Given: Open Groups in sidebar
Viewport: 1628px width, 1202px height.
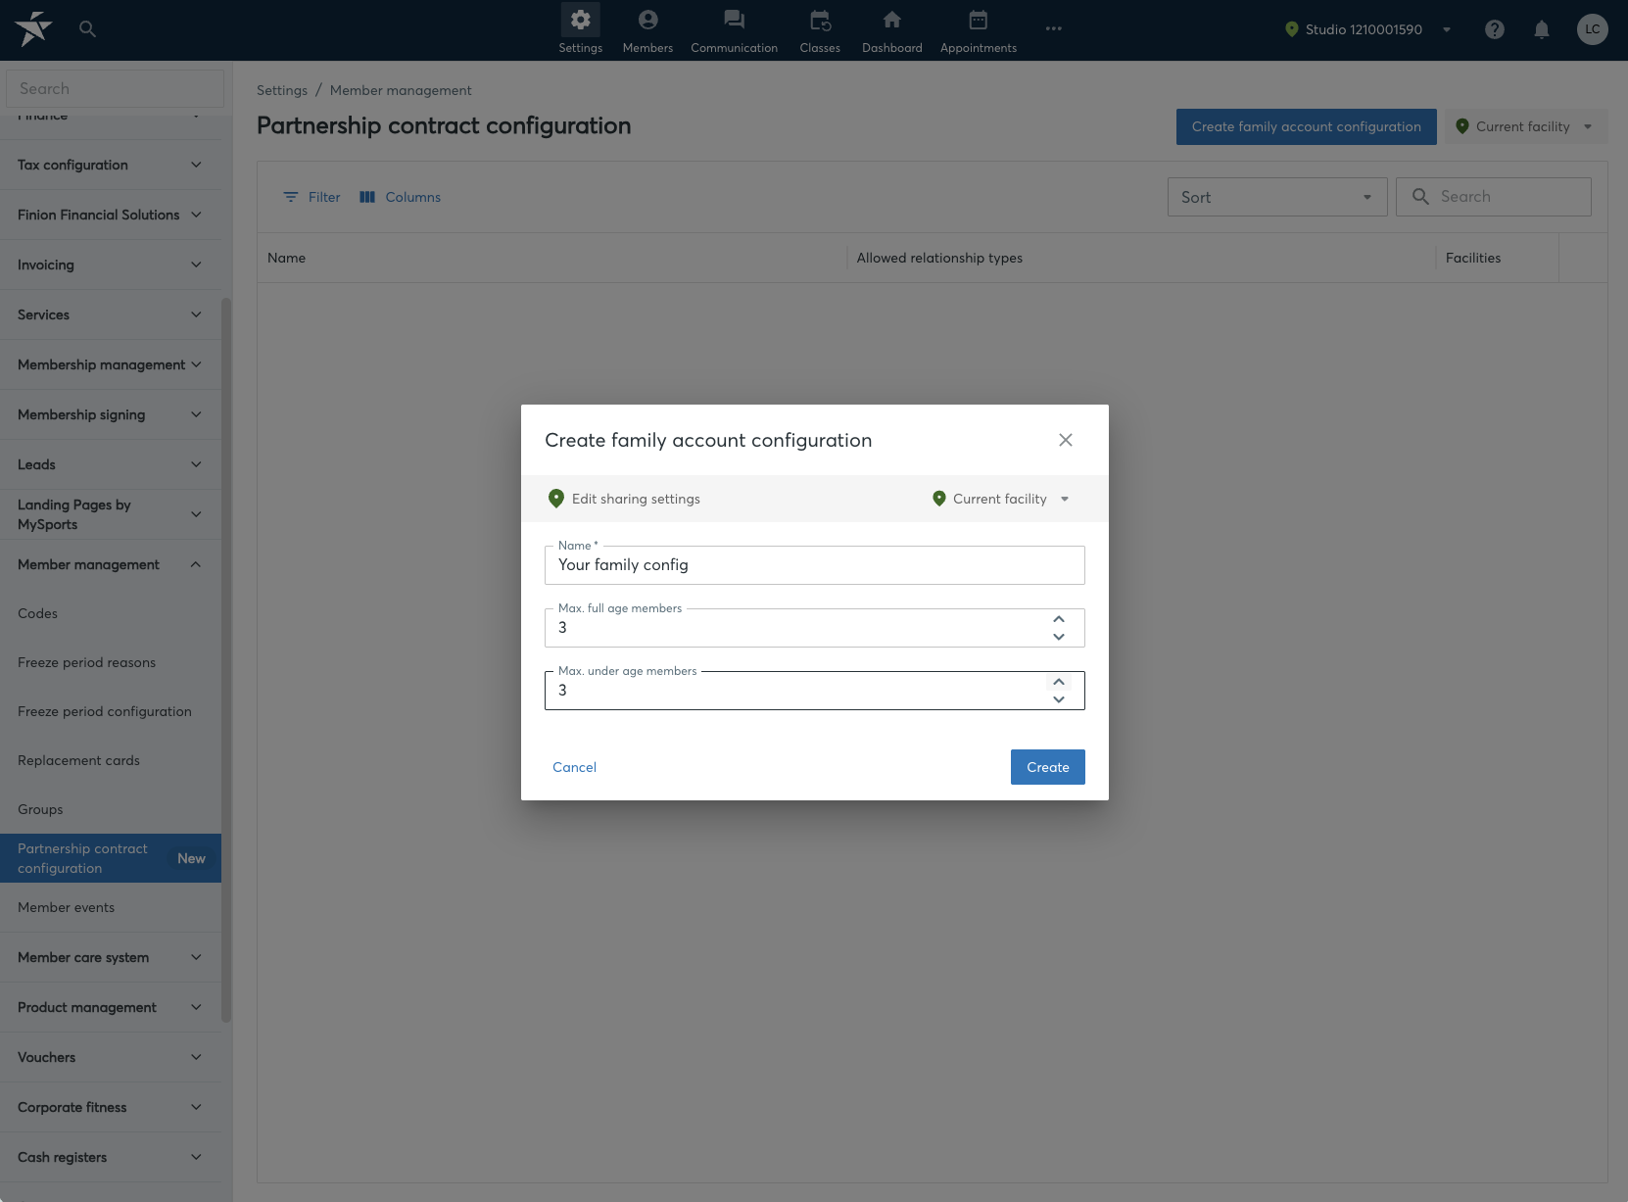Looking at the screenshot, I should point(111,809).
